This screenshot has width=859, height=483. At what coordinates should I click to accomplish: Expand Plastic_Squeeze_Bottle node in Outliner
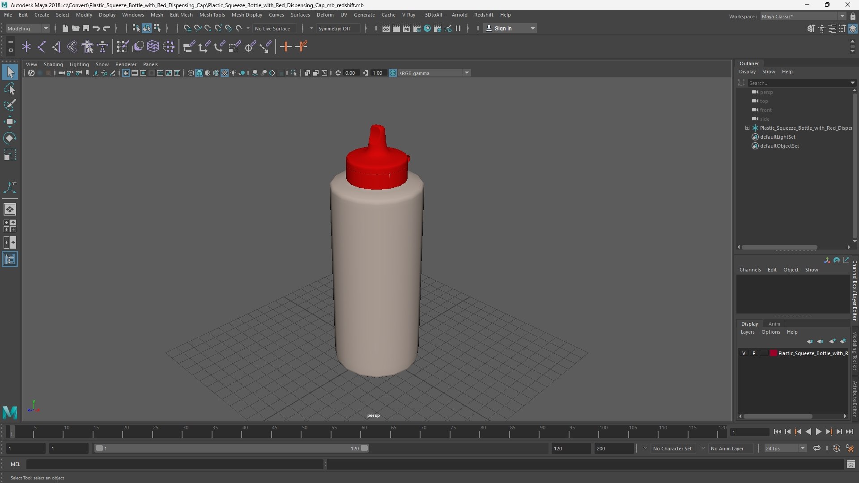tap(747, 128)
